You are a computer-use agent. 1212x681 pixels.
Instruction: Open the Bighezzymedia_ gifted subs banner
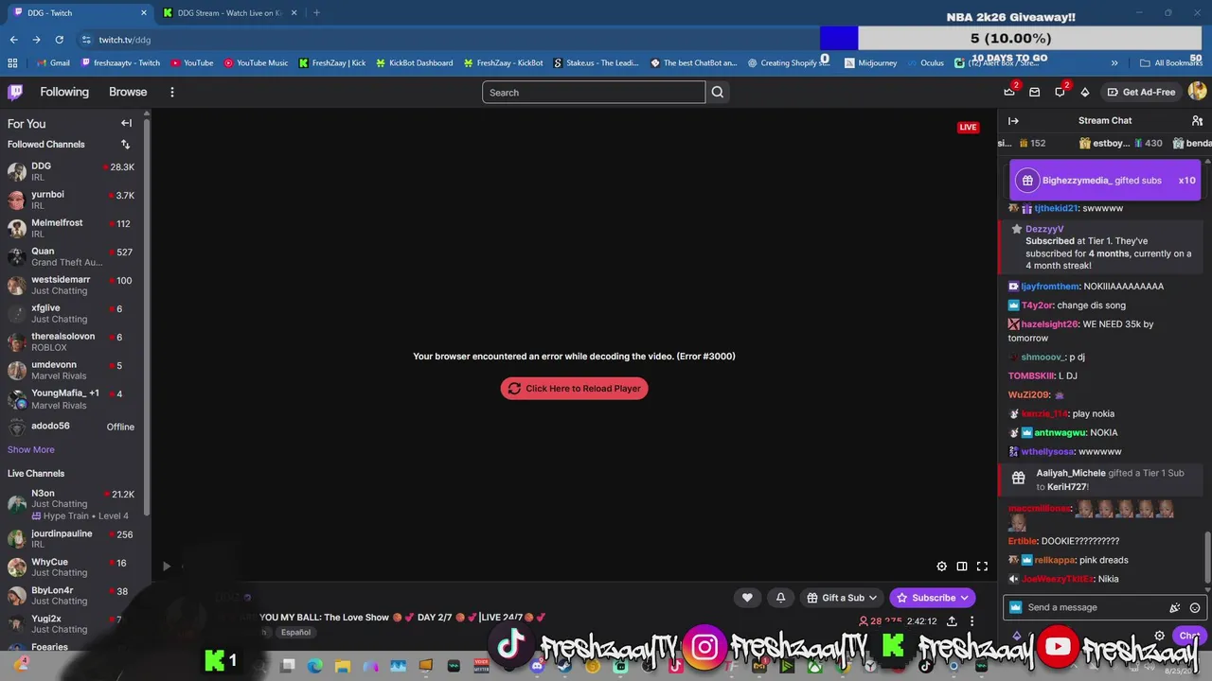(1105, 180)
